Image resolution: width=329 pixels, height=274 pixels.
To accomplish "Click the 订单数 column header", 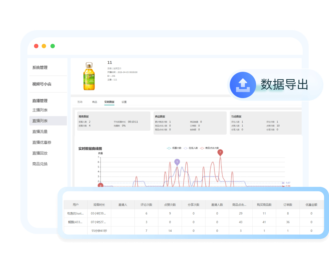I will point(288,205).
